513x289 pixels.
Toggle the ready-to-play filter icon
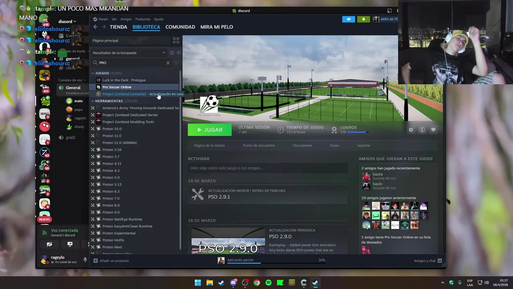tap(178, 53)
